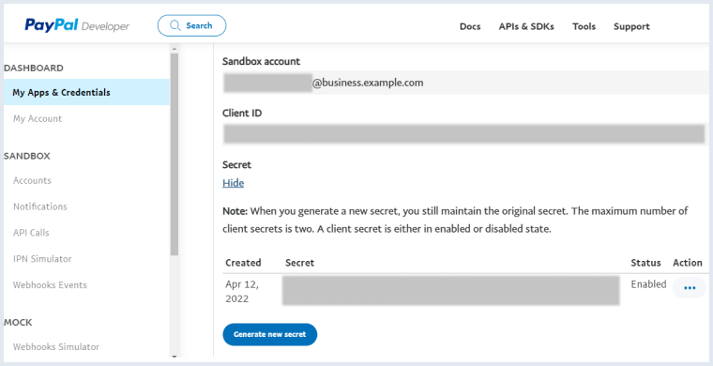Open the APIs & SDKs menu
Viewport: 713px width, 366px height.
tap(526, 26)
